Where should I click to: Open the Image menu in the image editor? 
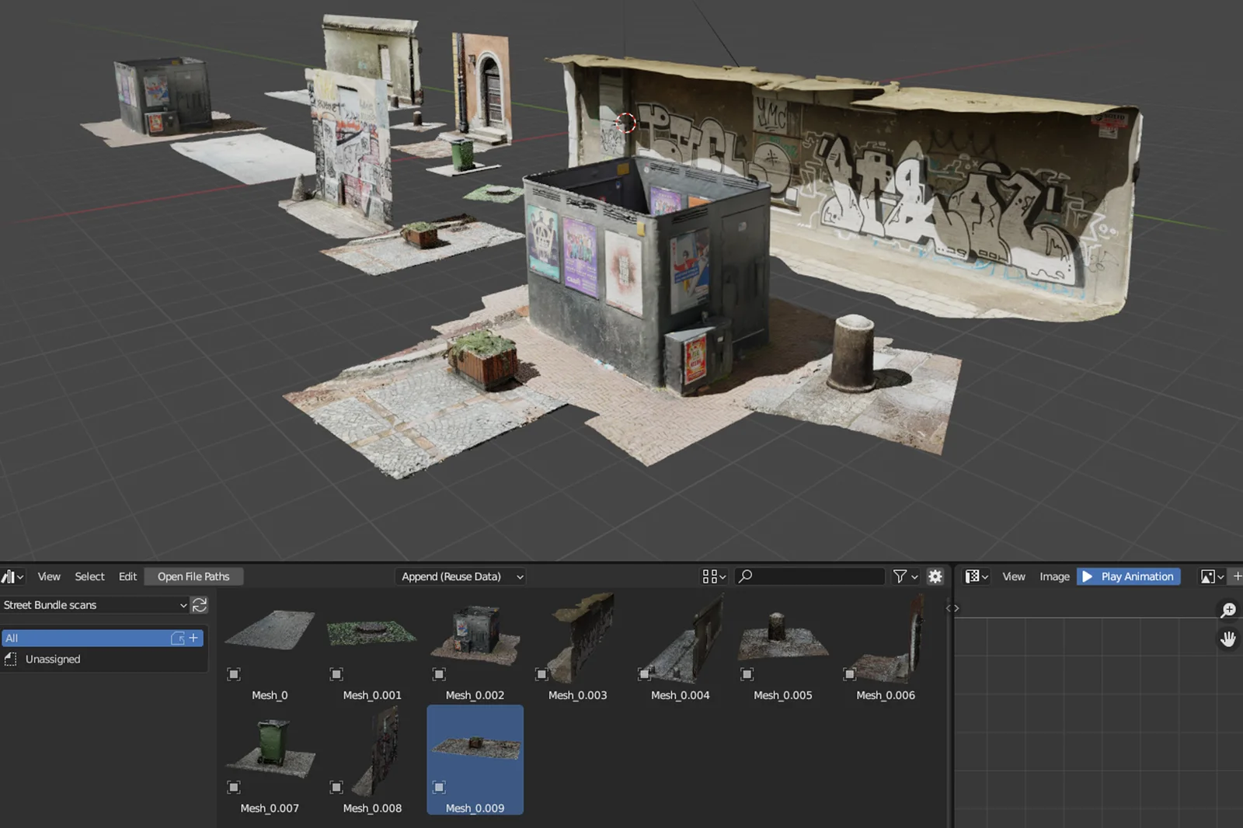1054,576
